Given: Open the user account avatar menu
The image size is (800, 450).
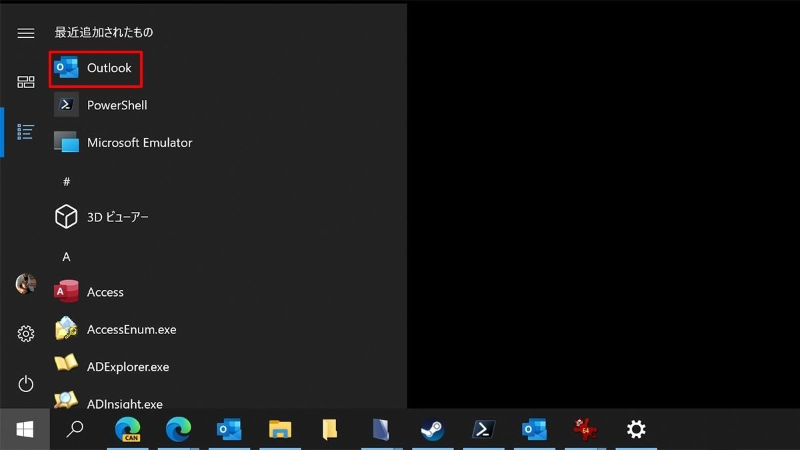Looking at the screenshot, I should tap(26, 283).
